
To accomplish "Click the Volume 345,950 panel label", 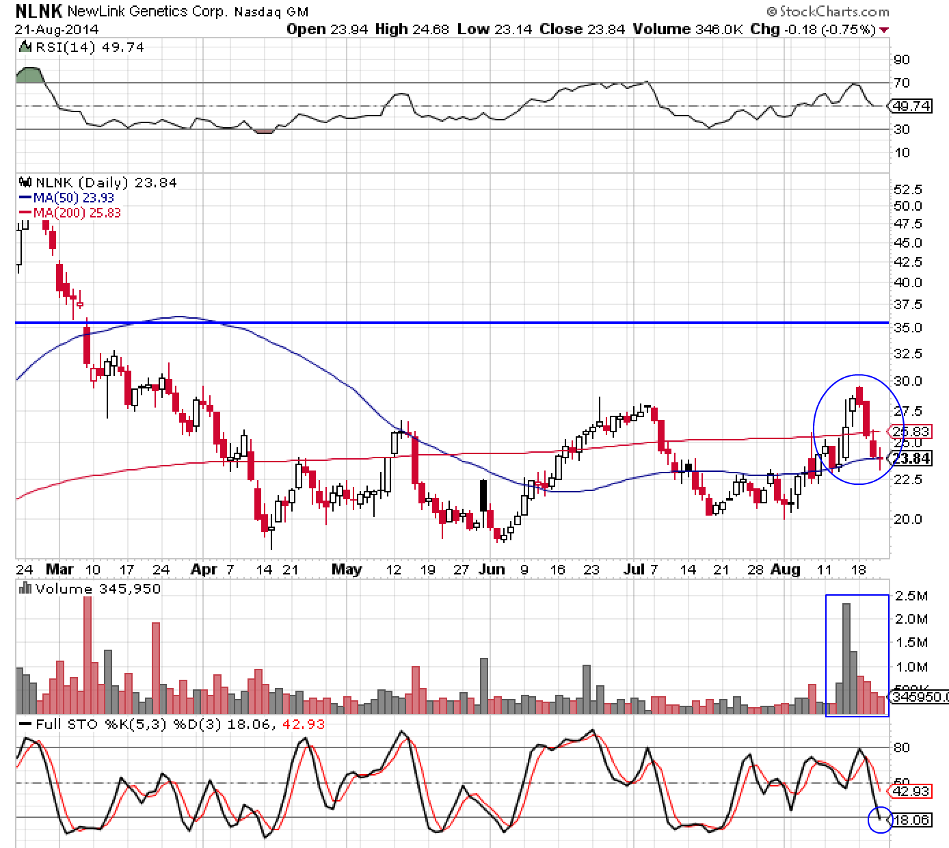I will click(x=98, y=589).
